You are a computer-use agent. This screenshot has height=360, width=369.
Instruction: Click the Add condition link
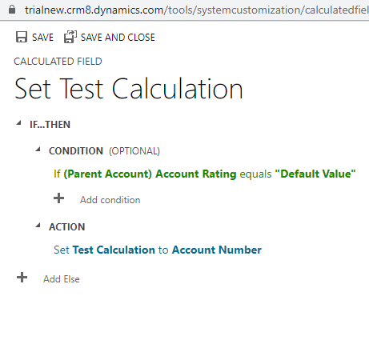(x=110, y=200)
